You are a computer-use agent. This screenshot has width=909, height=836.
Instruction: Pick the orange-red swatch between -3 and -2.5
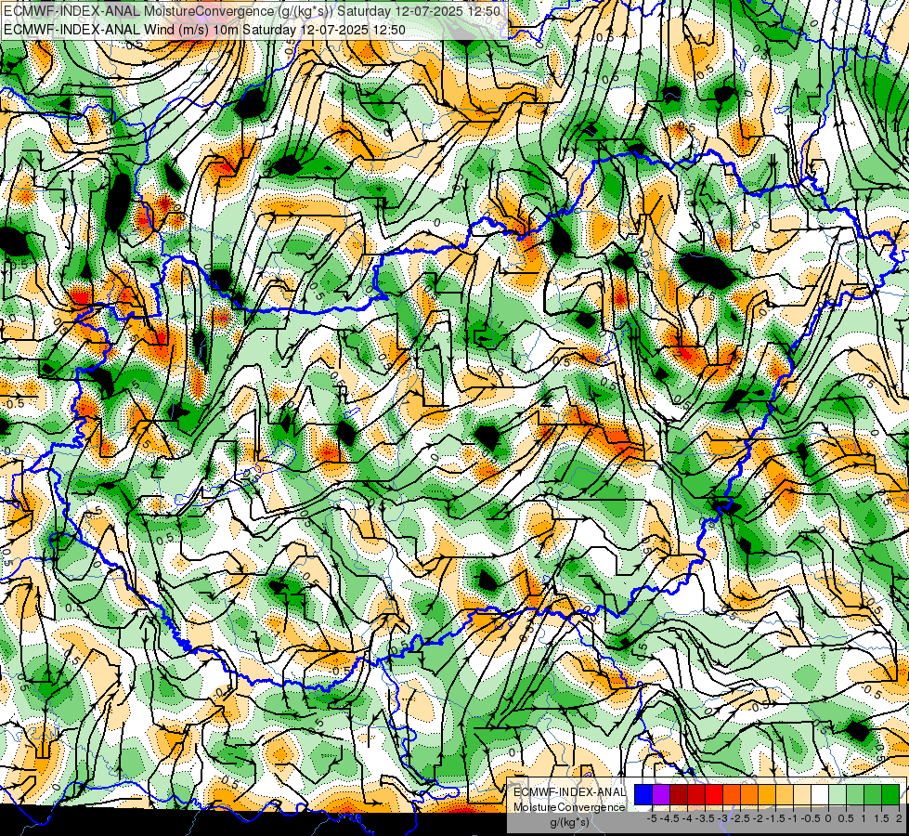(732, 794)
